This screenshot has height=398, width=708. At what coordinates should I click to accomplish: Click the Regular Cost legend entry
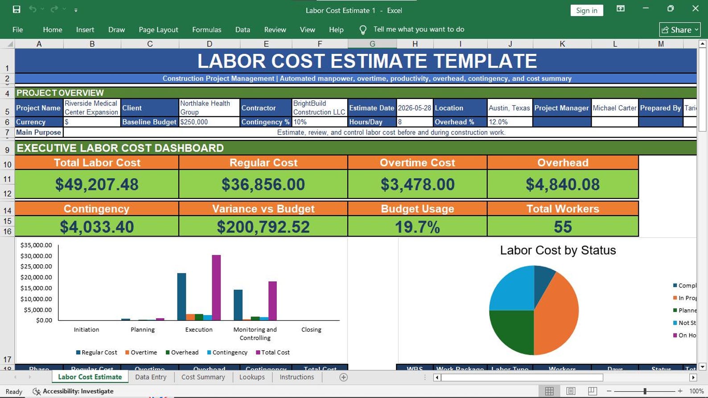pos(96,352)
